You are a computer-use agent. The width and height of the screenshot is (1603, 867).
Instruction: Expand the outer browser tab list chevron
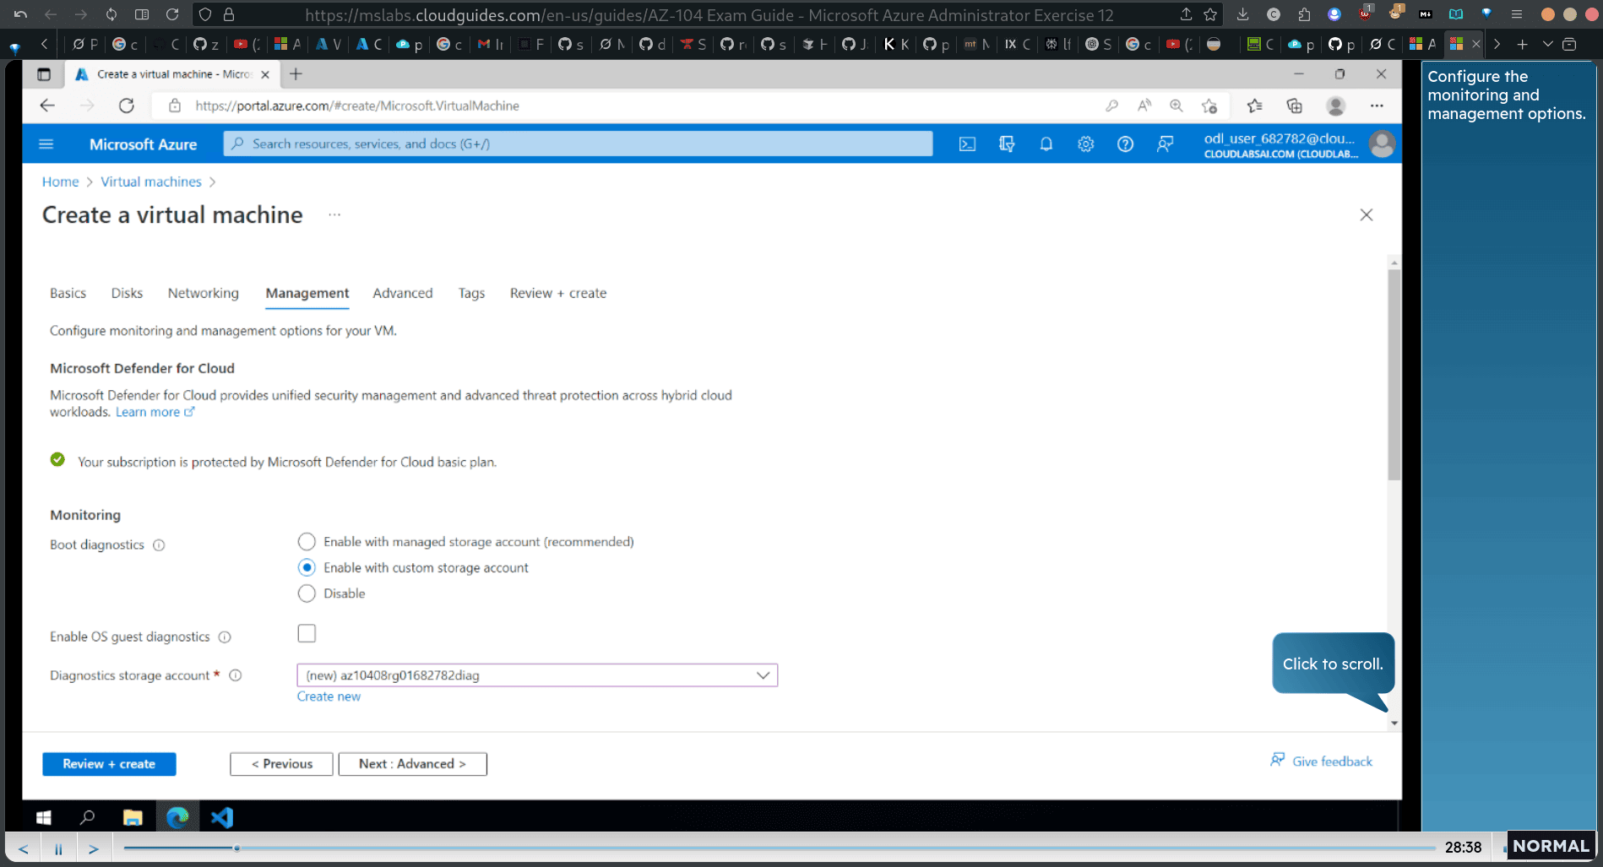point(1547,44)
